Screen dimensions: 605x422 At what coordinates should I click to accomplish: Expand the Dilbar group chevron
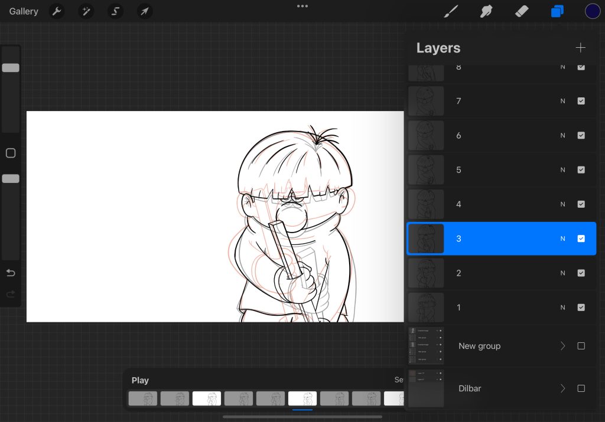562,388
